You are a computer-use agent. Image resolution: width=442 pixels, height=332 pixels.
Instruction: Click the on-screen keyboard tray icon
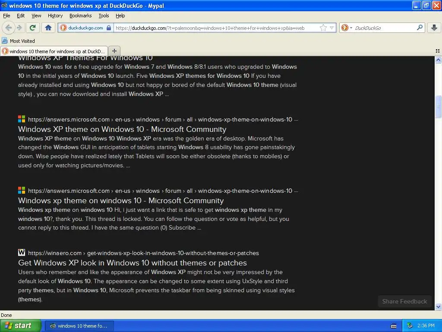(394, 326)
